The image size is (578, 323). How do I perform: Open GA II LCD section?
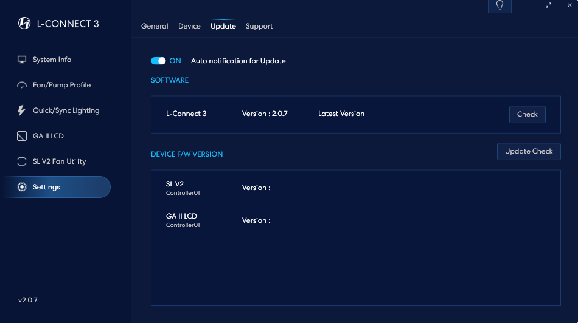(48, 136)
